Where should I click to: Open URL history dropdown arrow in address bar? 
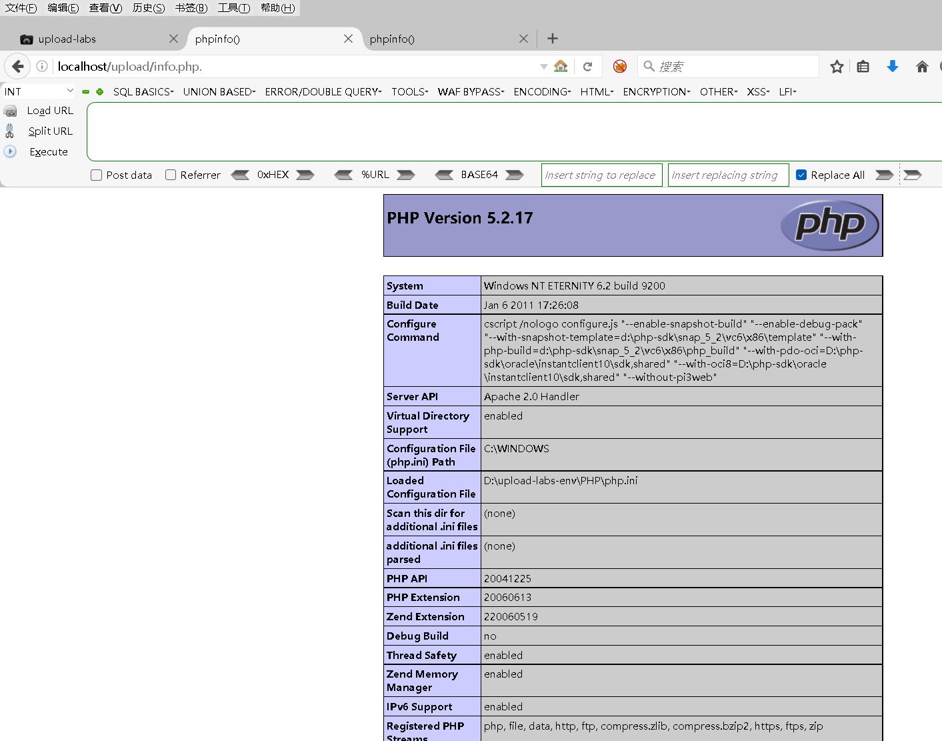click(x=544, y=66)
